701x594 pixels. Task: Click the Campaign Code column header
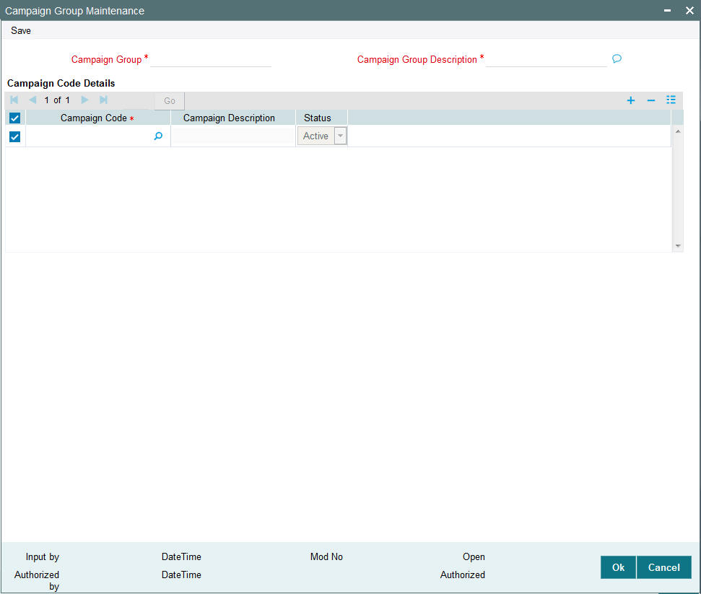pos(98,118)
